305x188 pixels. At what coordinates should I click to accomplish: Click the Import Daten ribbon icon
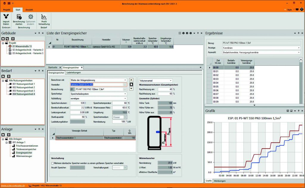pos(6,17)
